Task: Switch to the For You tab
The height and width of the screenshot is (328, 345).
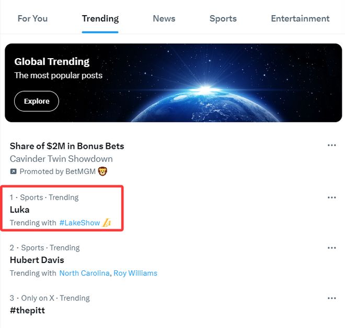Action: pyautogui.click(x=32, y=18)
